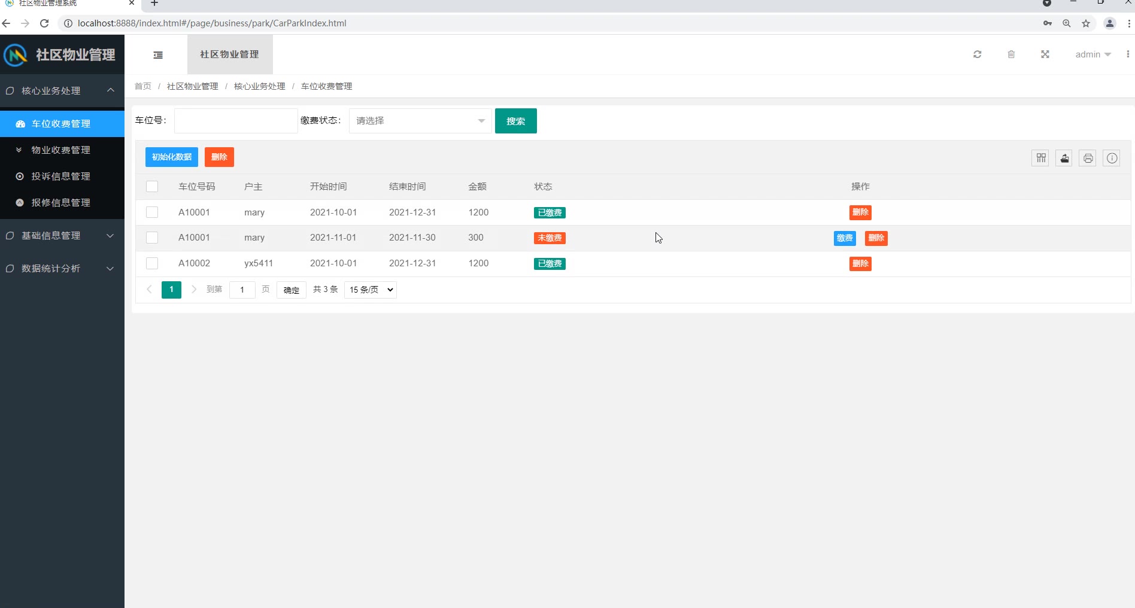Open 物业收费管理 in the sidebar
This screenshot has width=1135, height=608.
coord(61,150)
